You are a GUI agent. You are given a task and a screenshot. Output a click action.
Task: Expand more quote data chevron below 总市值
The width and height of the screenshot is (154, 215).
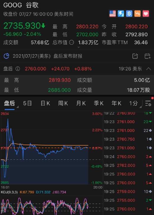click(x=79, y=47)
